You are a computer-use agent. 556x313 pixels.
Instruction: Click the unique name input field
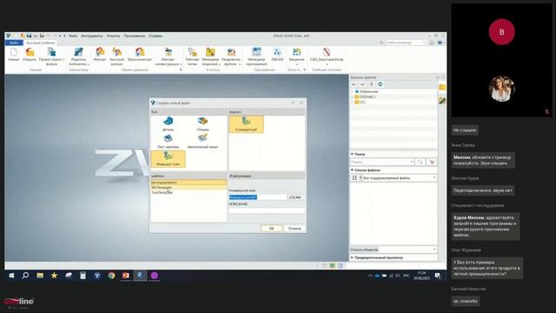pos(258,197)
